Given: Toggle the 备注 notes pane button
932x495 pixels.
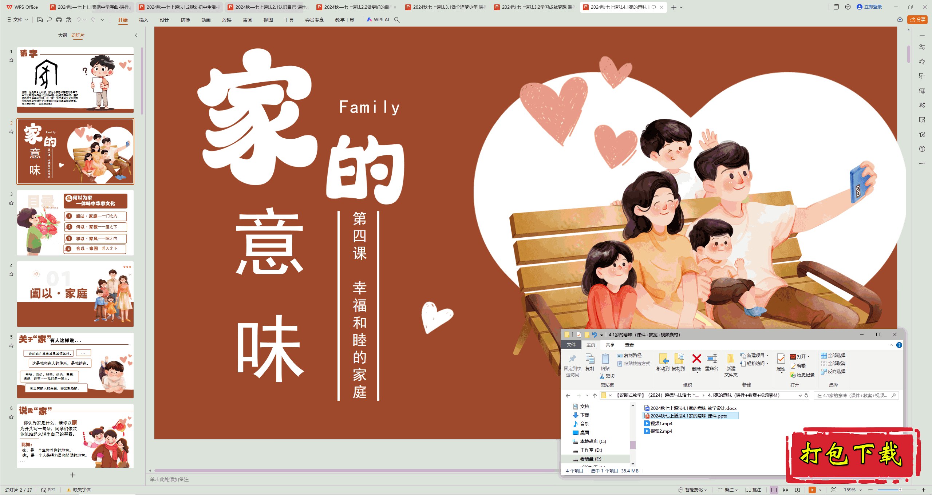Looking at the screenshot, I should pos(727,490).
